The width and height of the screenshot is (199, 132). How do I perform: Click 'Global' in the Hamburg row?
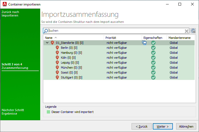click(x=173, y=53)
